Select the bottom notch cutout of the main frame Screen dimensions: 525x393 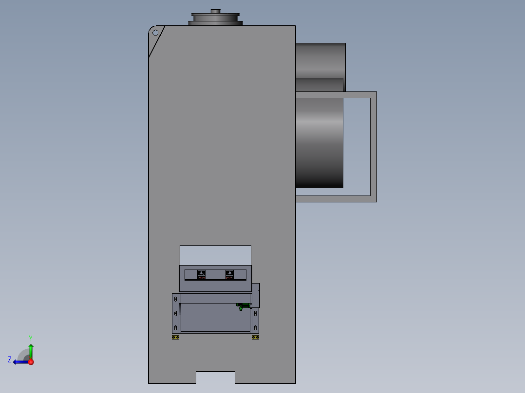pyautogui.click(x=215, y=377)
